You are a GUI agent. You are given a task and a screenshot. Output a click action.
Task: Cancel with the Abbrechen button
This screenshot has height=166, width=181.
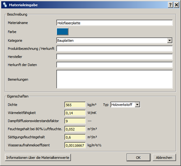pos(164,158)
